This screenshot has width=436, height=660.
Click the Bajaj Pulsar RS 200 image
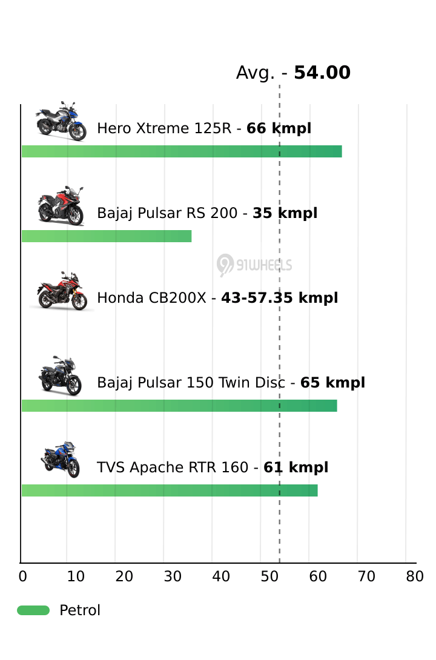coord(61,206)
